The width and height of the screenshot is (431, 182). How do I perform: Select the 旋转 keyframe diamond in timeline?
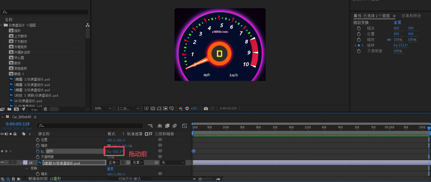point(194,151)
